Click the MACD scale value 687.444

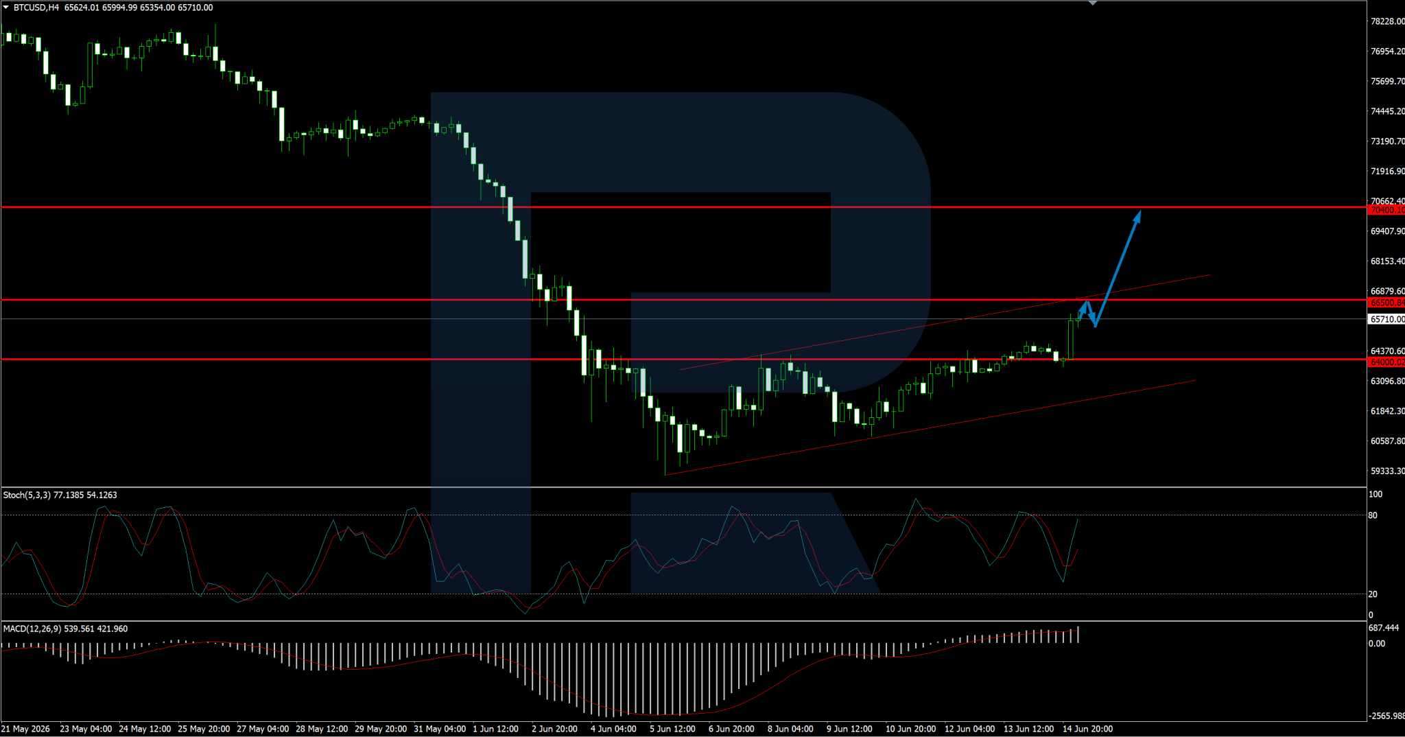coord(1384,628)
